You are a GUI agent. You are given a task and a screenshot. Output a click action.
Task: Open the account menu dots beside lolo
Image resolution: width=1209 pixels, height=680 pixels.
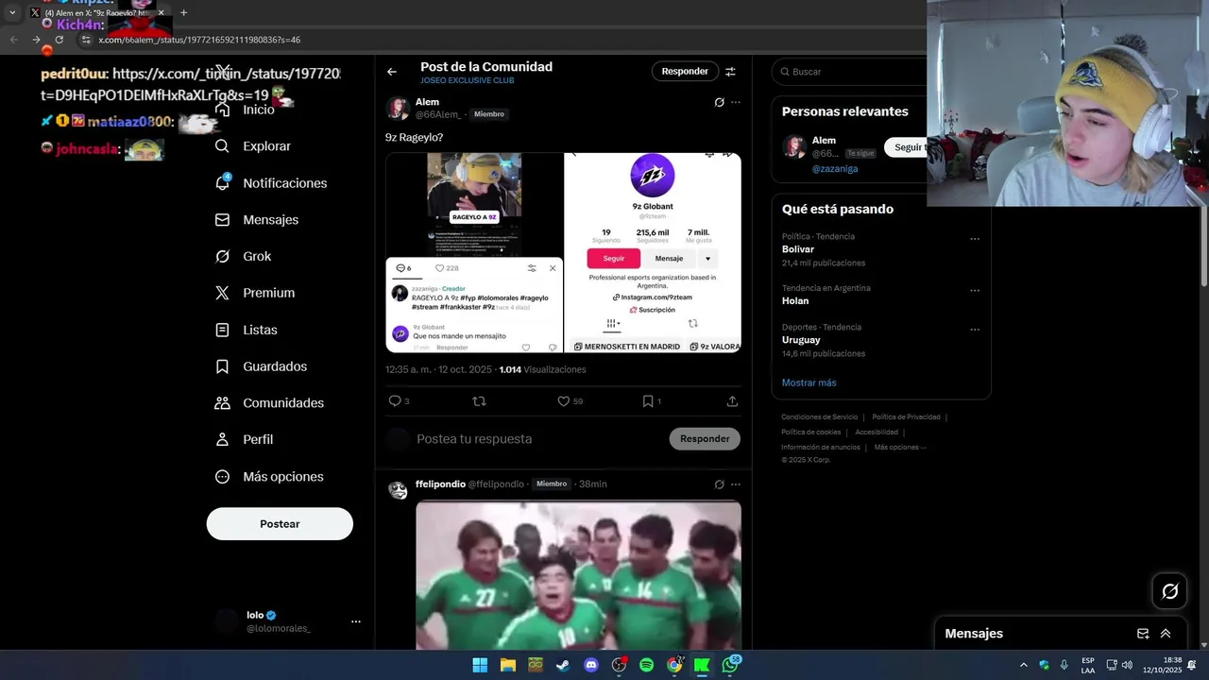356,621
